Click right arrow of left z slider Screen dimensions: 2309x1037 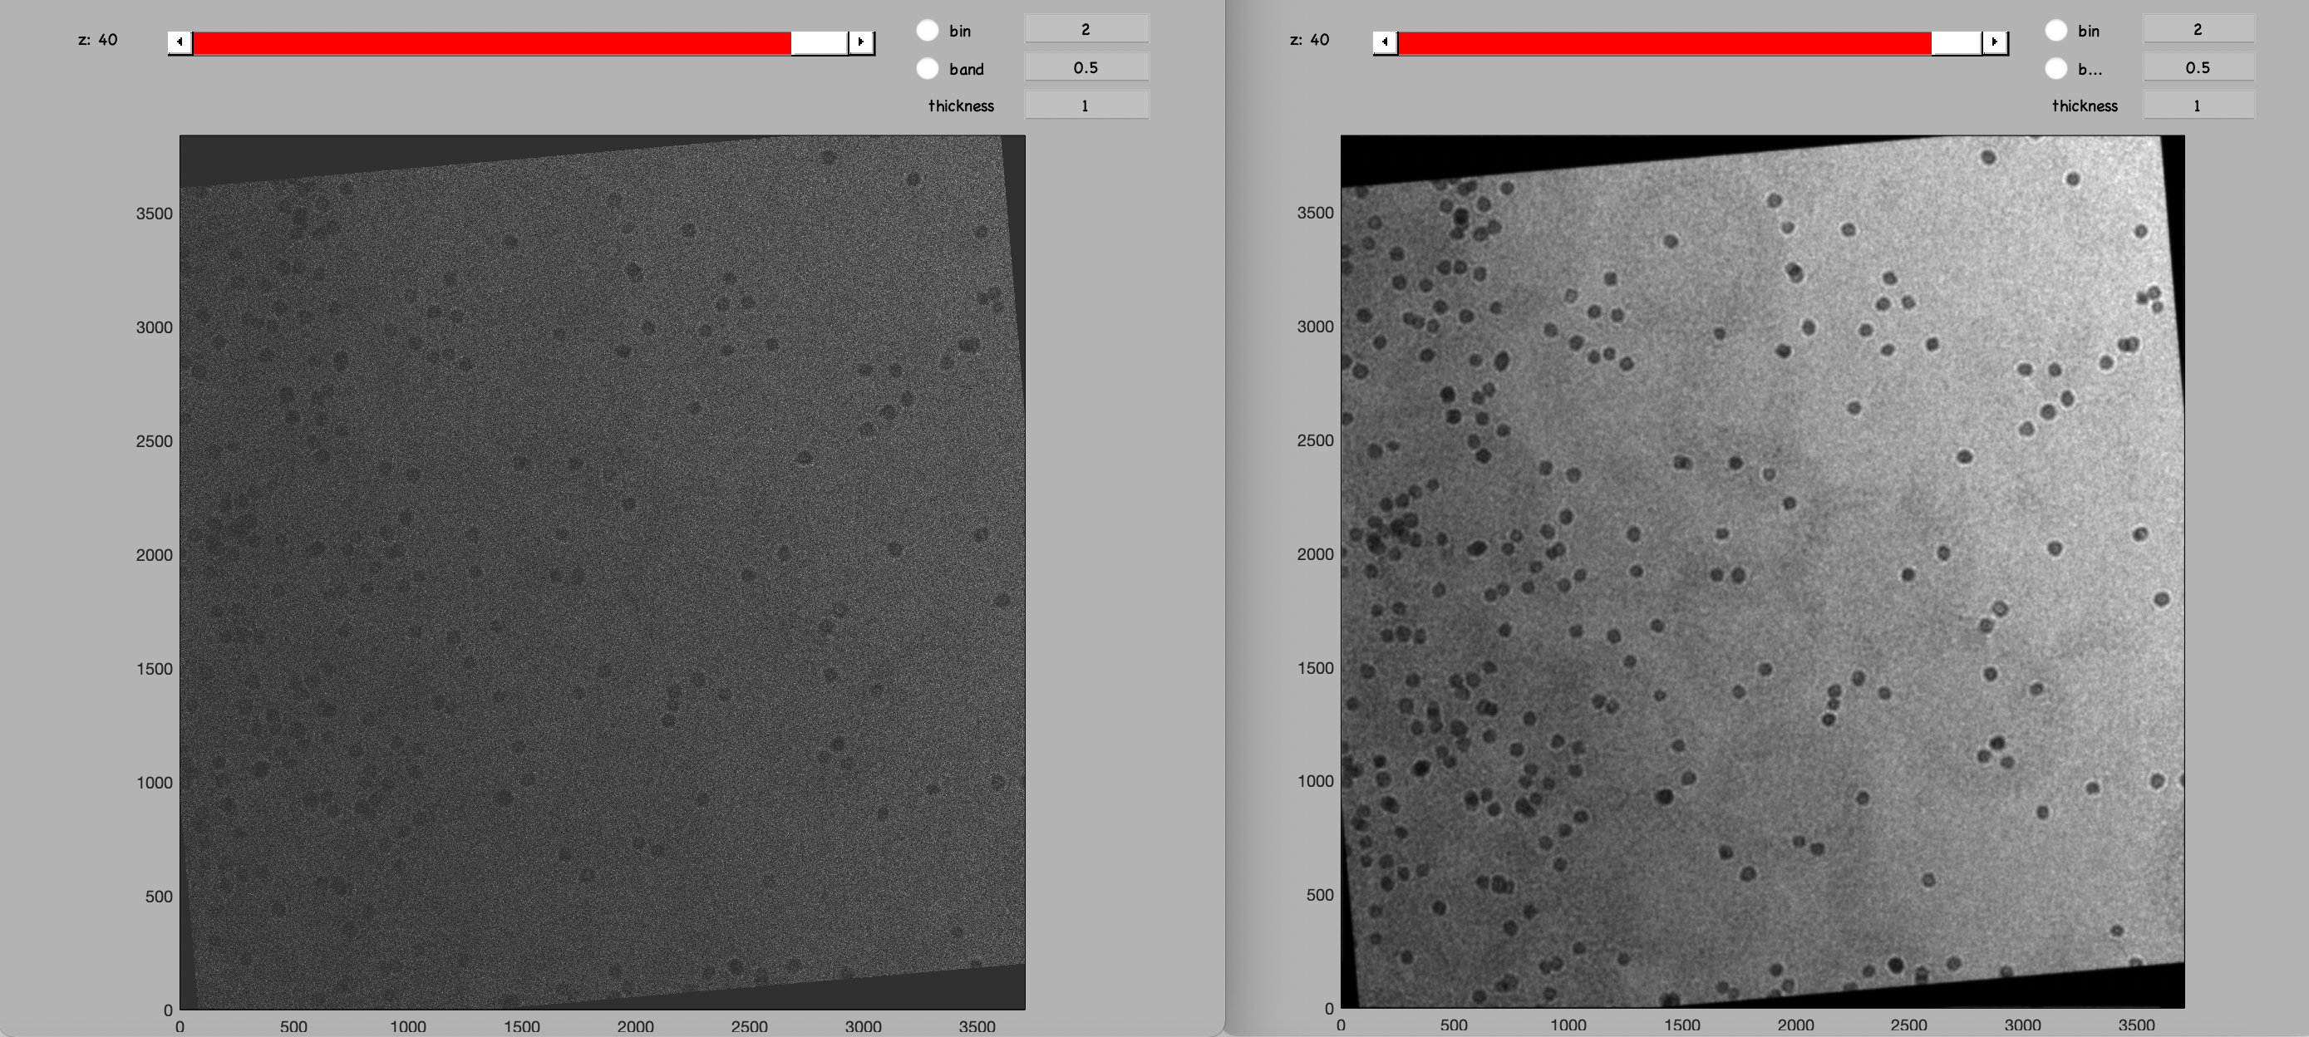[860, 42]
